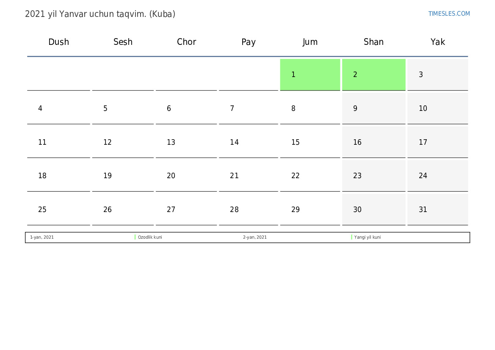This screenshot has height=350, width=495.
Task: Click the legend date '1-yan, 2021'
Action: point(42,237)
